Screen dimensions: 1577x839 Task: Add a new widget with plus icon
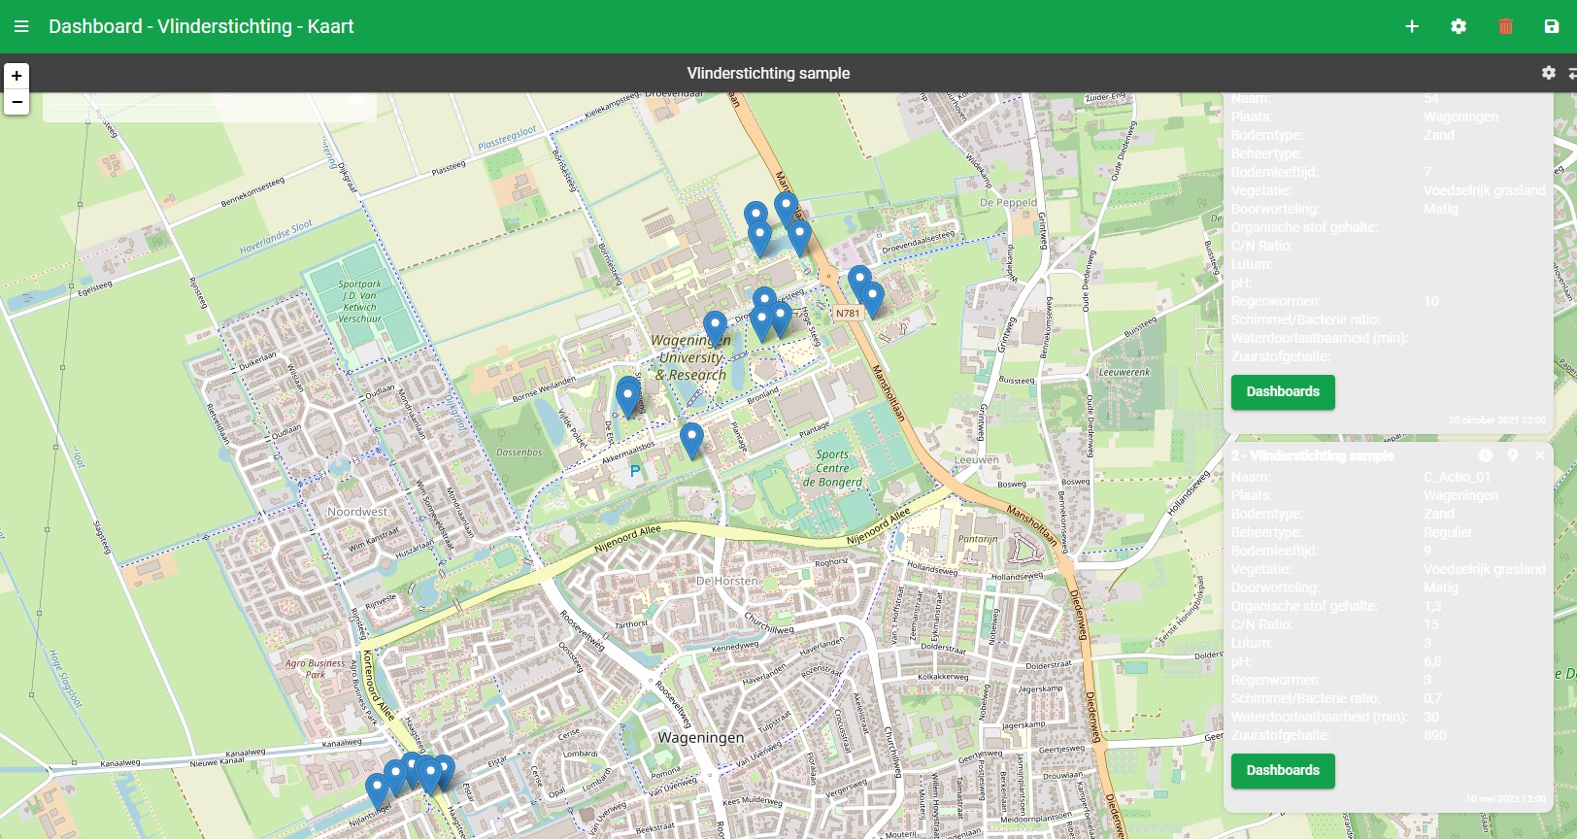pos(1412,26)
